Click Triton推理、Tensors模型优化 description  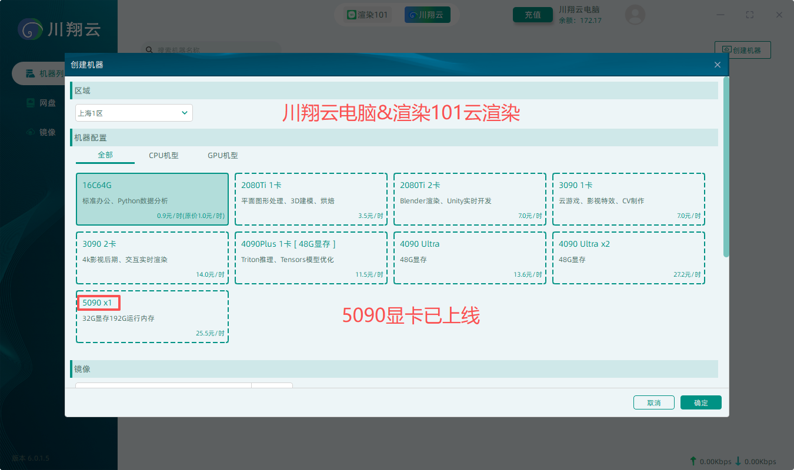click(288, 260)
